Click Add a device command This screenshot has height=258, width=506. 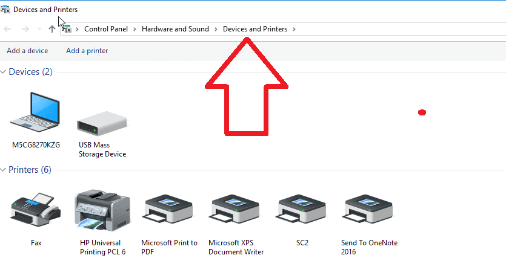coord(27,51)
